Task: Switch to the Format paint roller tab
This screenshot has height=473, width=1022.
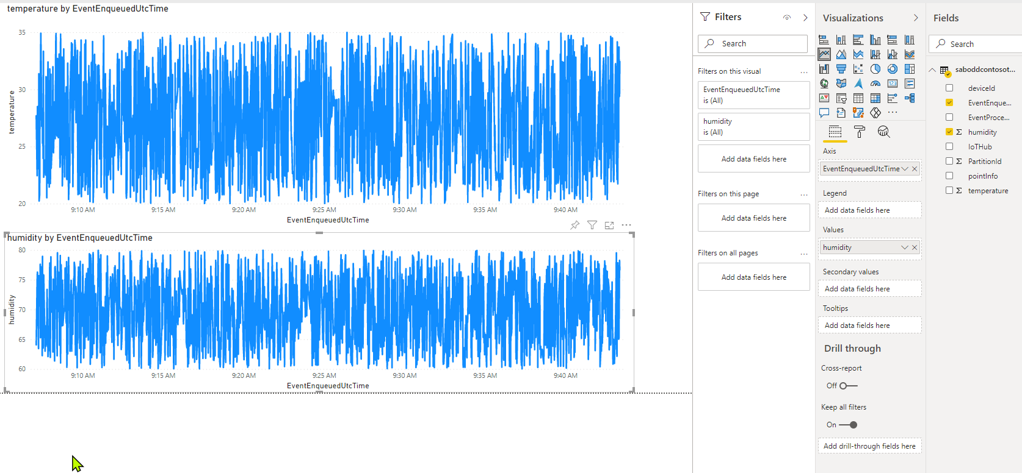Action: 860,132
